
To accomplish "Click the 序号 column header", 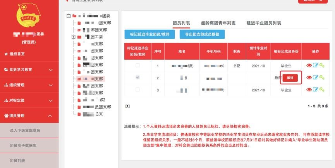I will 158,52.
